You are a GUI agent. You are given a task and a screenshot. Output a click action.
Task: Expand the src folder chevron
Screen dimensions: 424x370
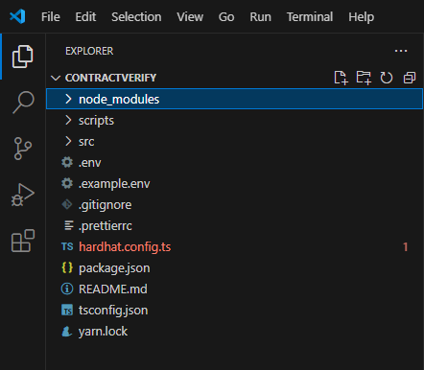[68, 141]
